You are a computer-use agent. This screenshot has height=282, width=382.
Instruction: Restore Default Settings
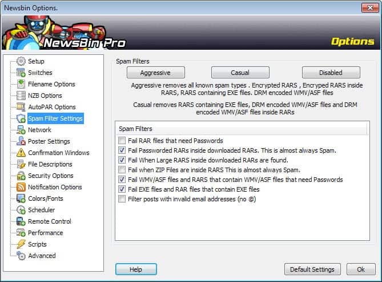312,269
